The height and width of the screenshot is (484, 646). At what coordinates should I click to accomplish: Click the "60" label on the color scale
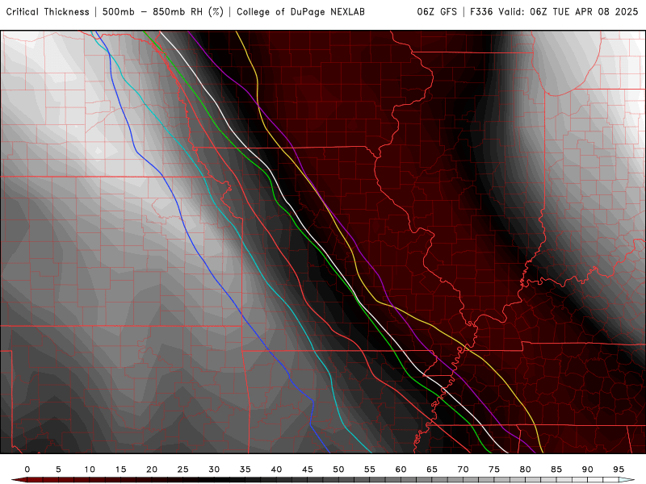[x=401, y=469]
